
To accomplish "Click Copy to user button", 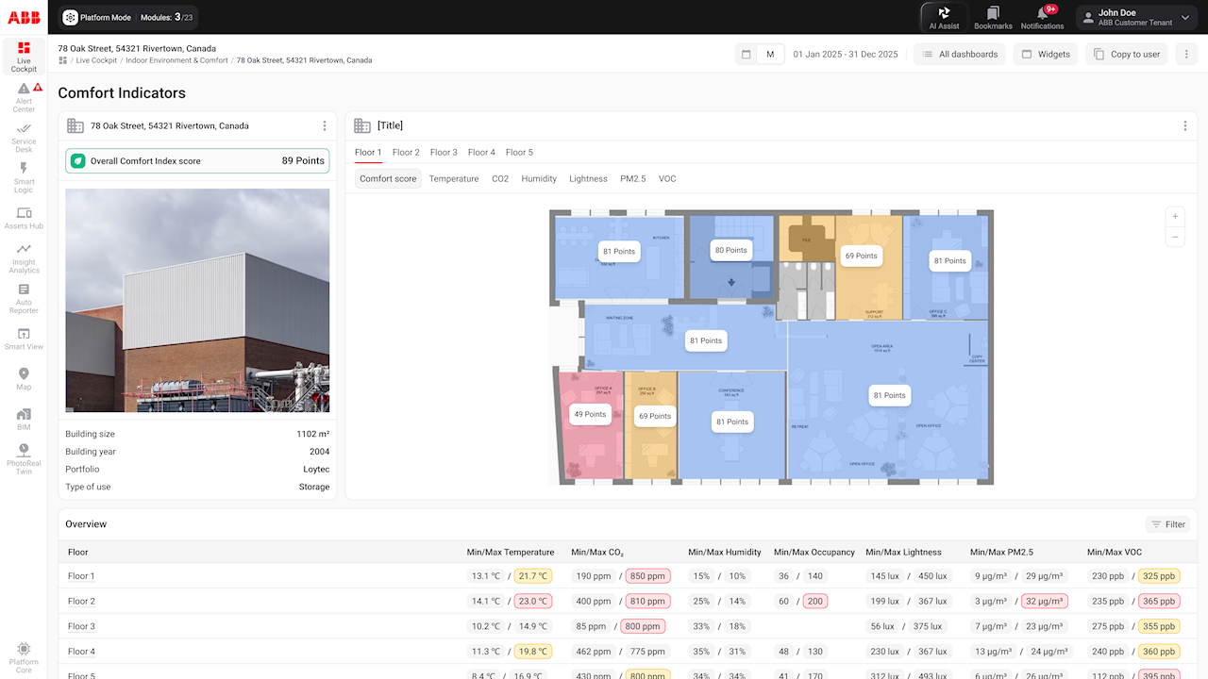I will click(x=1127, y=55).
